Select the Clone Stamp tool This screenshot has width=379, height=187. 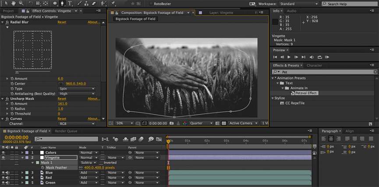(87, 3)
